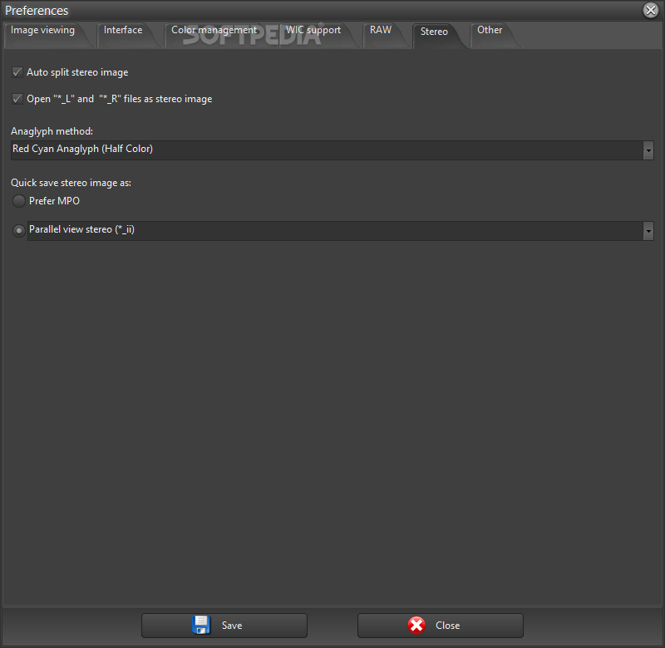The height and width of the screenshot is (648, 665).
Task: Click the red X Close icon
Action: click(416, 625)
